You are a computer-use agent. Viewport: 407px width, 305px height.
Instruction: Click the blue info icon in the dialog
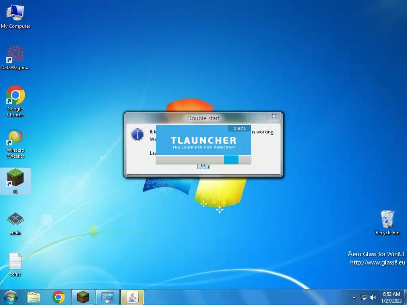[x=138, y=135]
